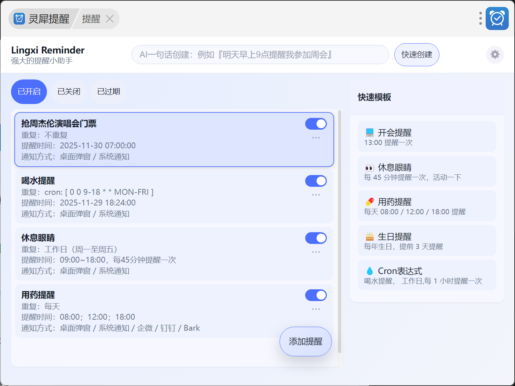Turn off the 喝水提醒 toggle switch
This screenshot has height=386, width=515.
[316, 181]
